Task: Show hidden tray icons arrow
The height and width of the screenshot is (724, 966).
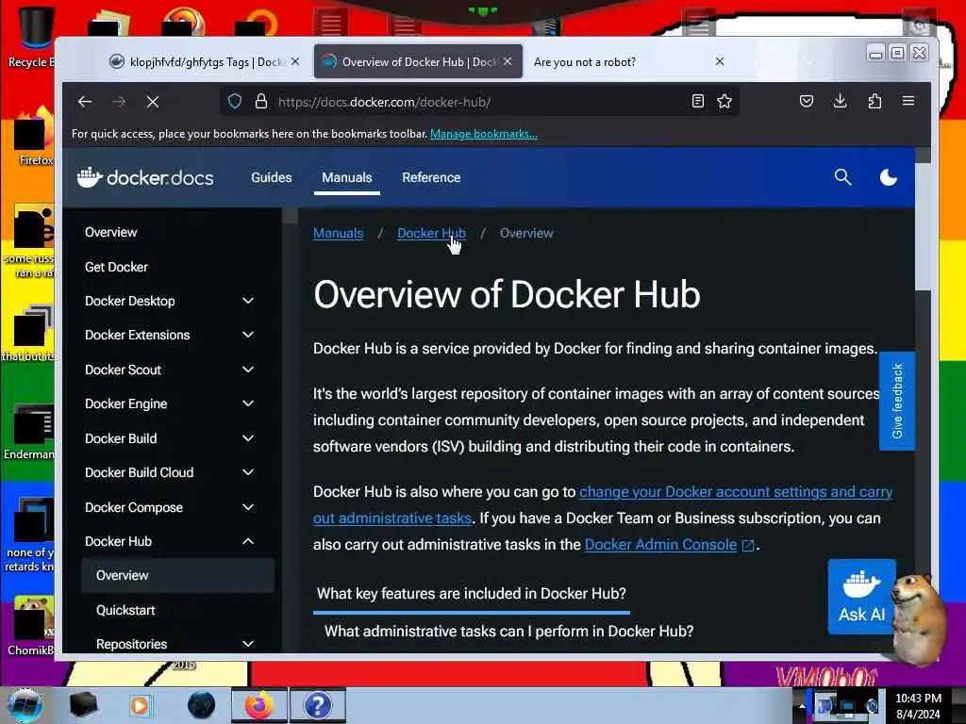Action: (x=802, y=706)
